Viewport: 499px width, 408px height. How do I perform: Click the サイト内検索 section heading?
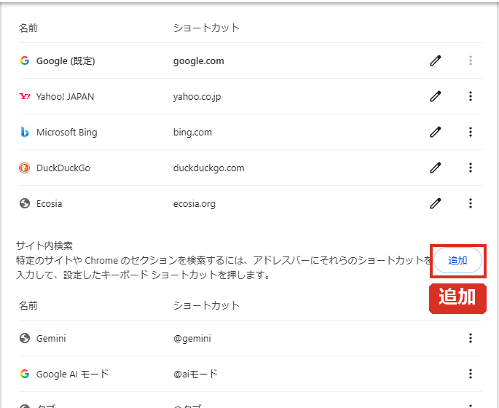(44, 246)
